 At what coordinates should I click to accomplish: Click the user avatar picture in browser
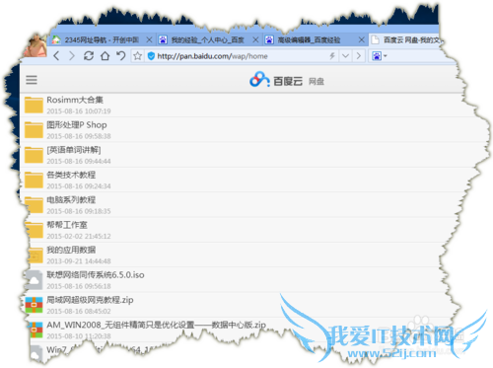35,46
